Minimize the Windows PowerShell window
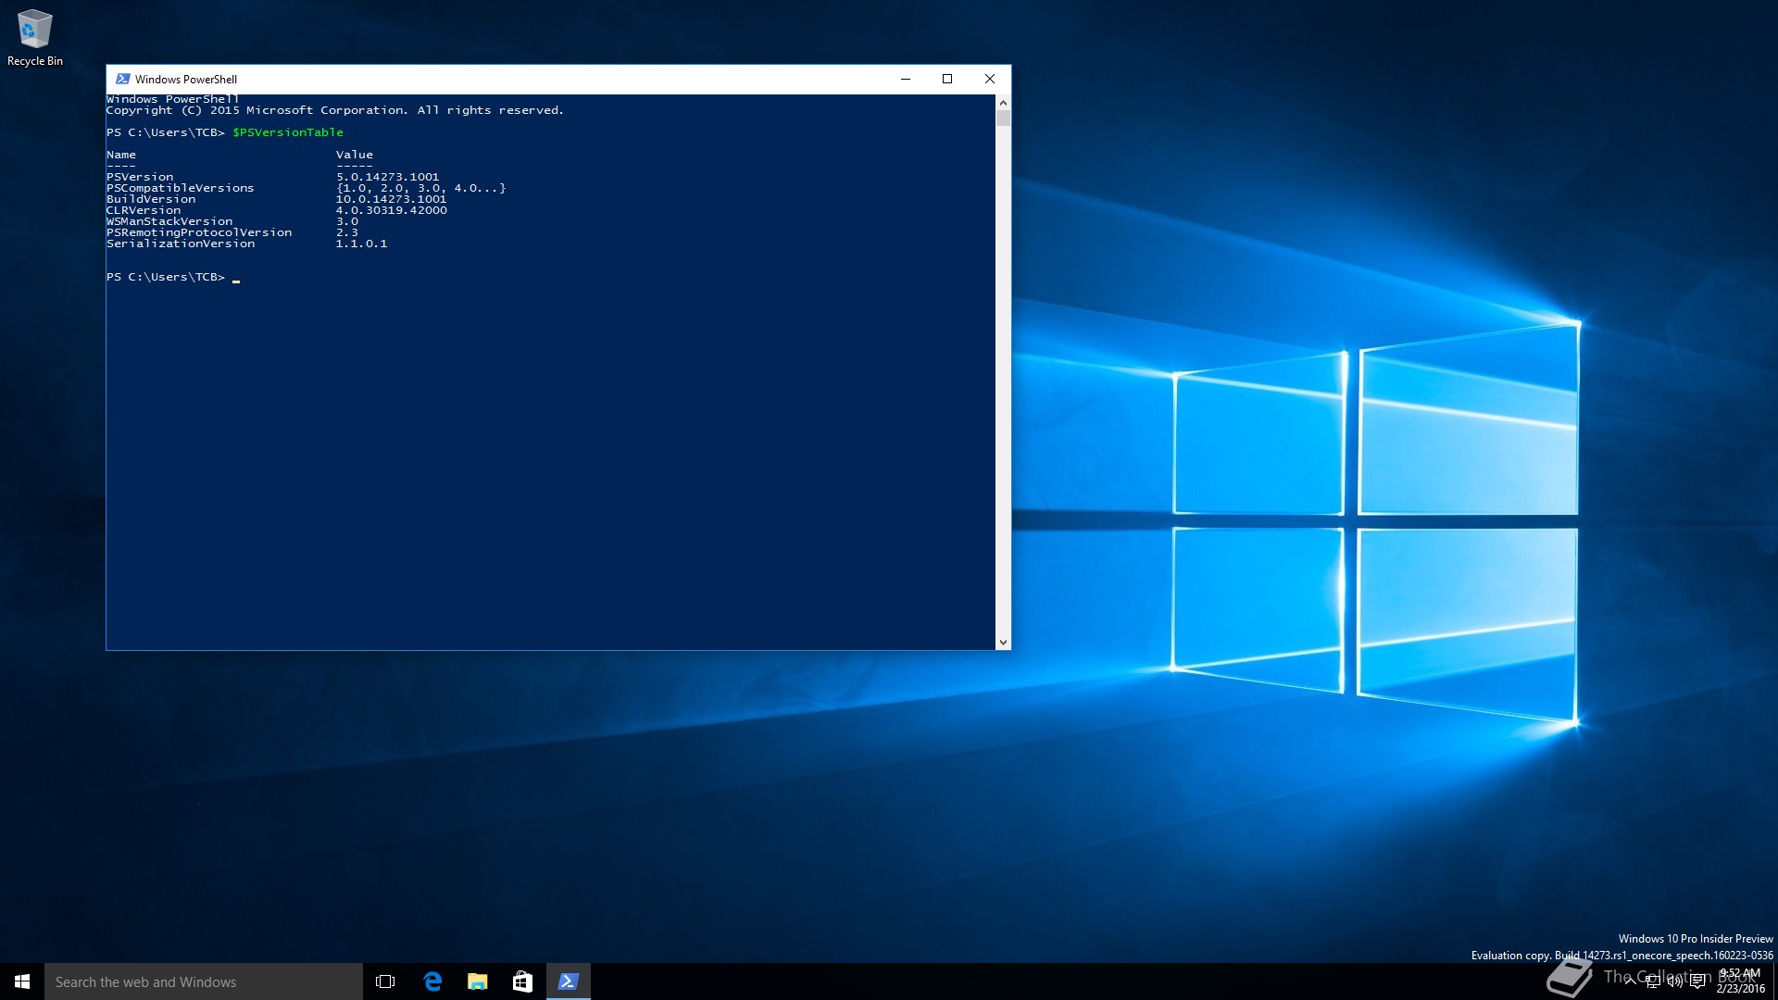1778x1000 pixels. [x=906, y=79]
